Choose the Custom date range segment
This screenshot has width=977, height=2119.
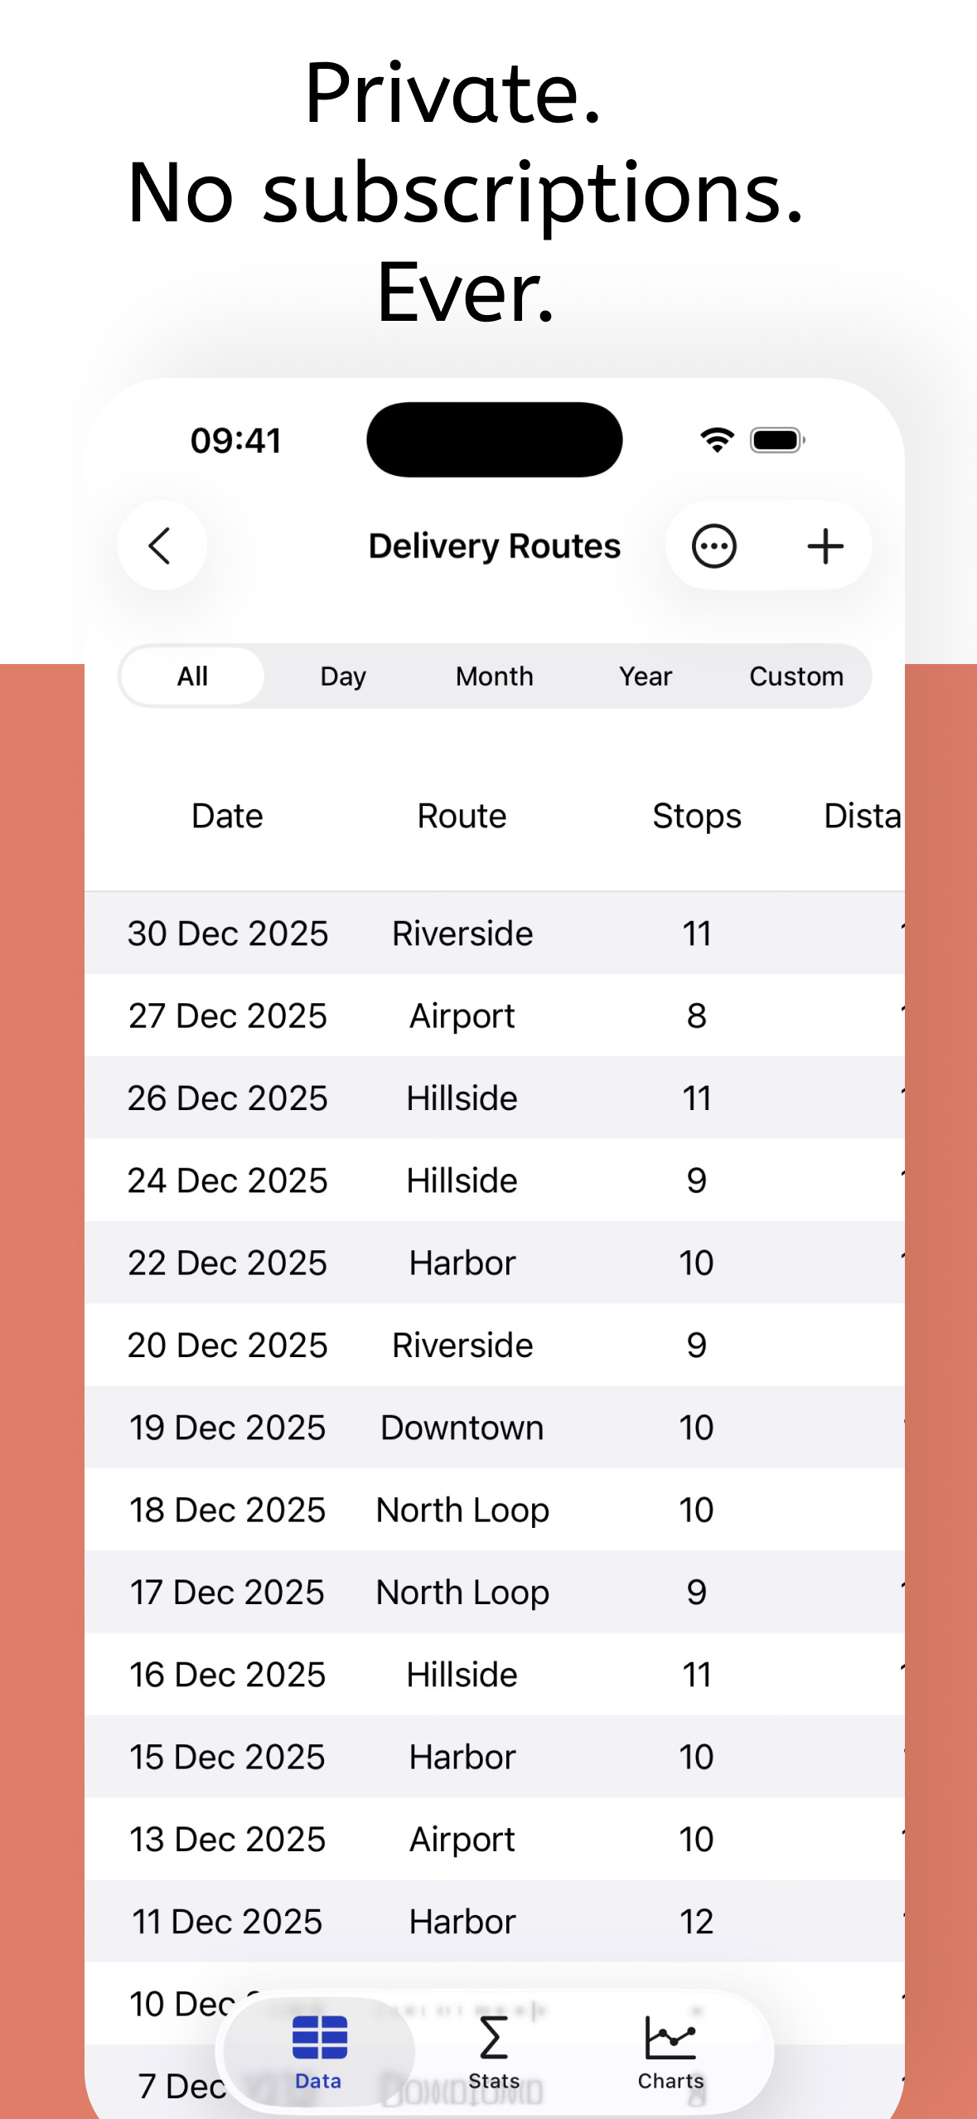pos(796,676)
